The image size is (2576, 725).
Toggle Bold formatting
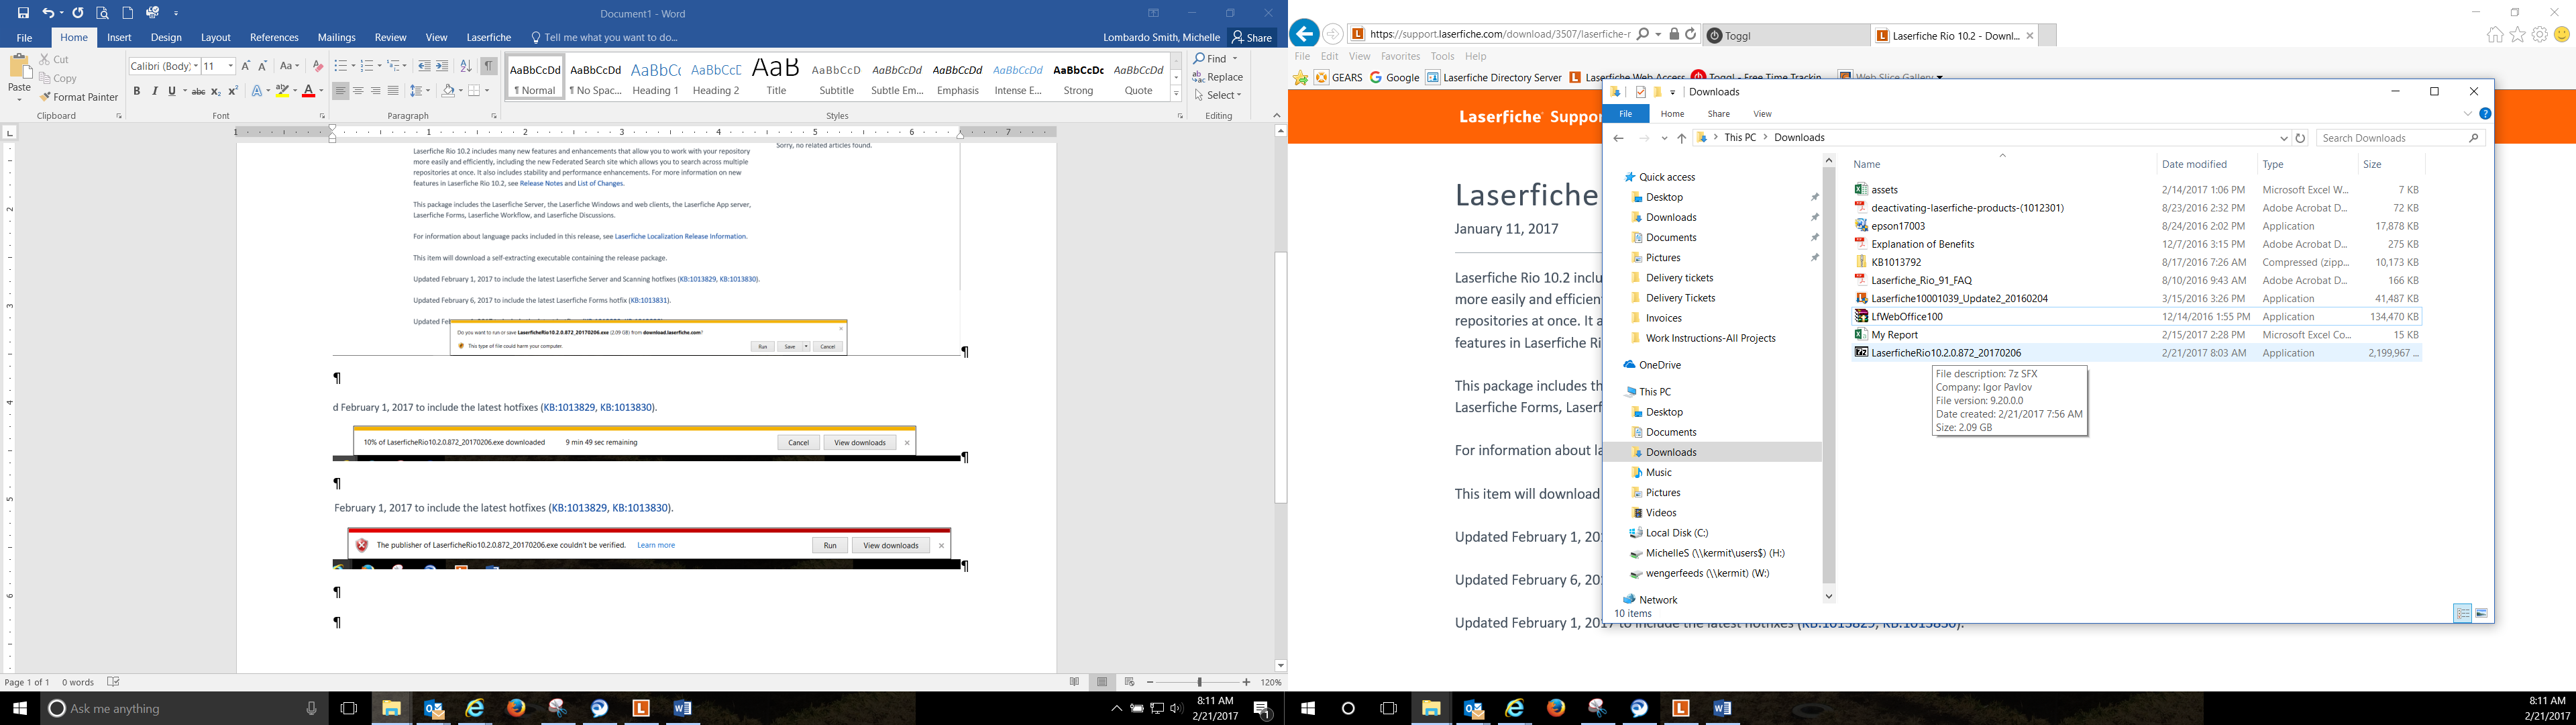tap(137, 91)
